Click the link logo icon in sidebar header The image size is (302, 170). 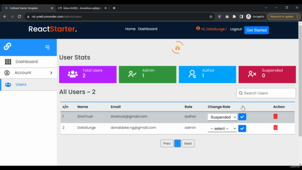(x=8, y=46)
